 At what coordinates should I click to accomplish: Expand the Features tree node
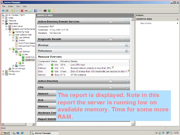3,21
